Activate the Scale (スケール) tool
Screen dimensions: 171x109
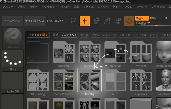pyautogui.click(x=107, y=21)
